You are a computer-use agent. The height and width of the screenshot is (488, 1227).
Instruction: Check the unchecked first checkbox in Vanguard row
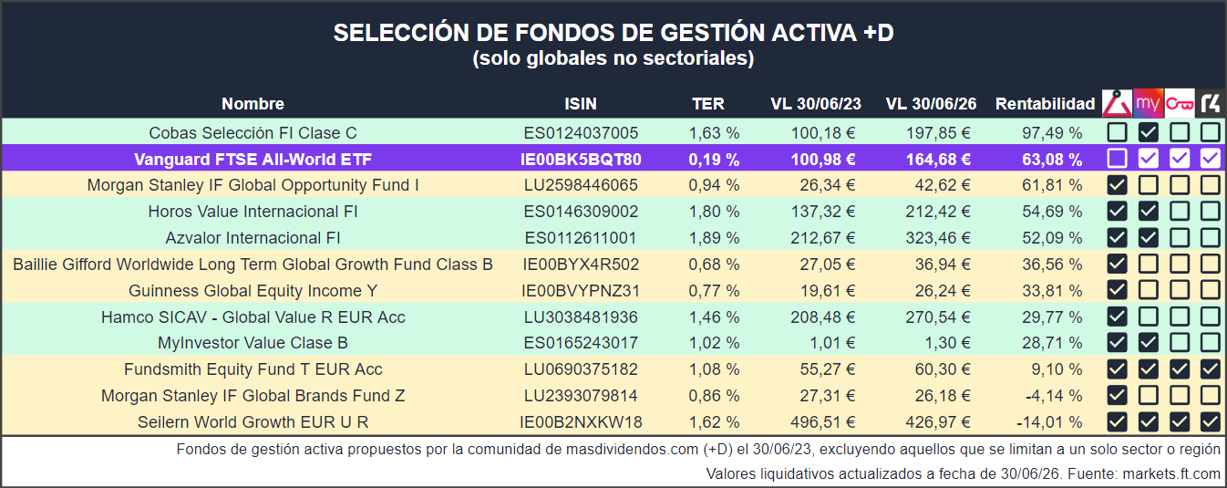pyautogui.click(x=1118, y=159)
